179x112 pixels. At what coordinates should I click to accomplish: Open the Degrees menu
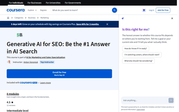point(43,10)
